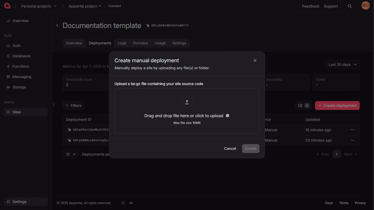Open the GitHub icon in the footer
Viewport: 374px width, 210px height.
(123, 203)
